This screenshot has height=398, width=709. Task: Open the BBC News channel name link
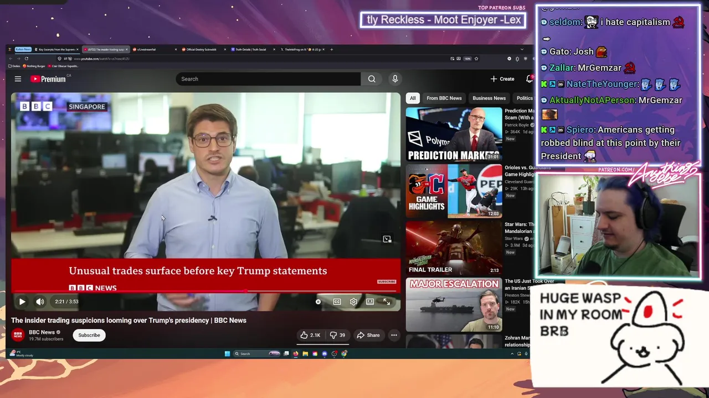point(42,332)
